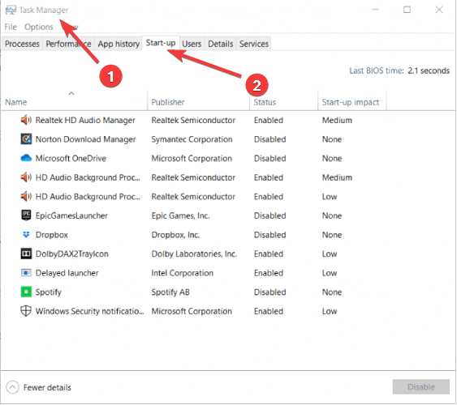Click Epic Games, Inc. publisher cell
Screen dimensions: 457x405
180,215
